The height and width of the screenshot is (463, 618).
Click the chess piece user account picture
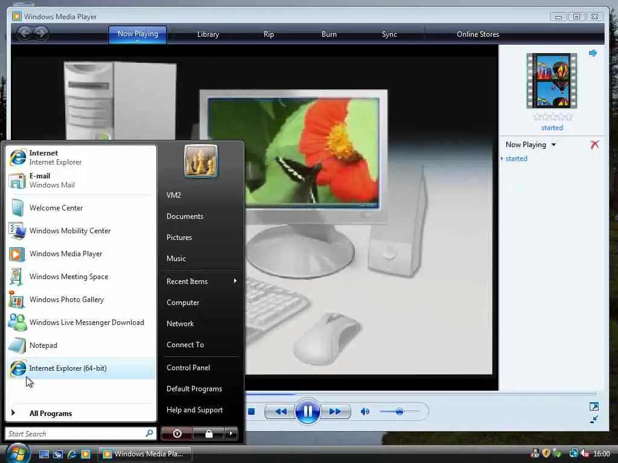click(201, 160)
